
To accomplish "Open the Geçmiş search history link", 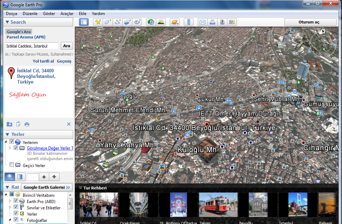I will [64, 61].
